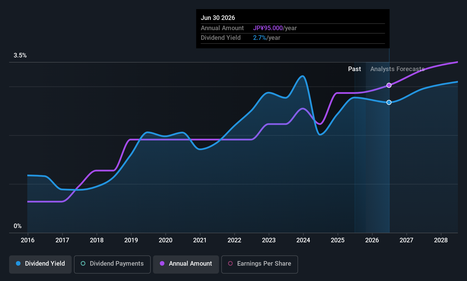Click the Annual Amount tooltip row label
467x281 pixels.
[x=222, y=28]
